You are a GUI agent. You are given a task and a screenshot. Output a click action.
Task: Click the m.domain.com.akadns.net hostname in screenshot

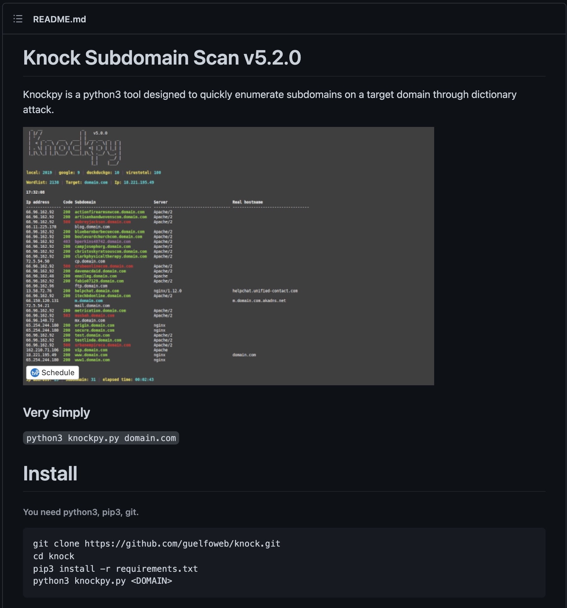pos(259,301)
